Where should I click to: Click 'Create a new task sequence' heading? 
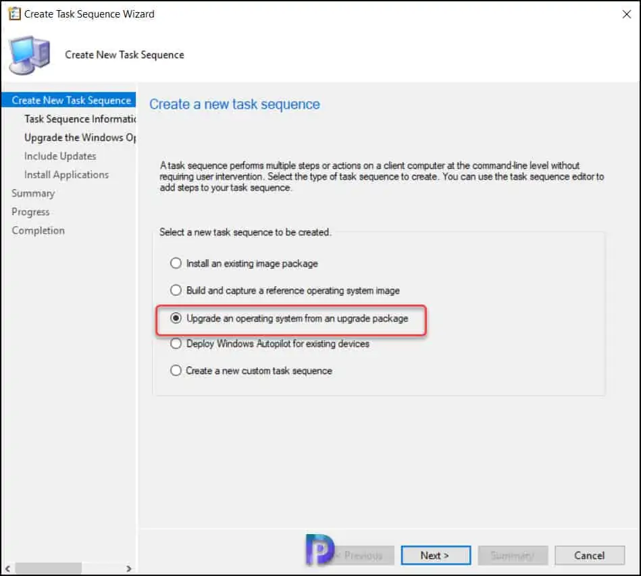(x=234, y=104)
